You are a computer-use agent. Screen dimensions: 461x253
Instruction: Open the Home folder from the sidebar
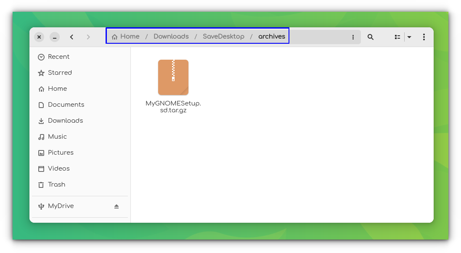pyautogui.click(x=57, y=89)
